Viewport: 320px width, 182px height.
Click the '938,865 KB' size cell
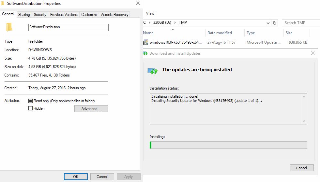(x=298, y=42)
